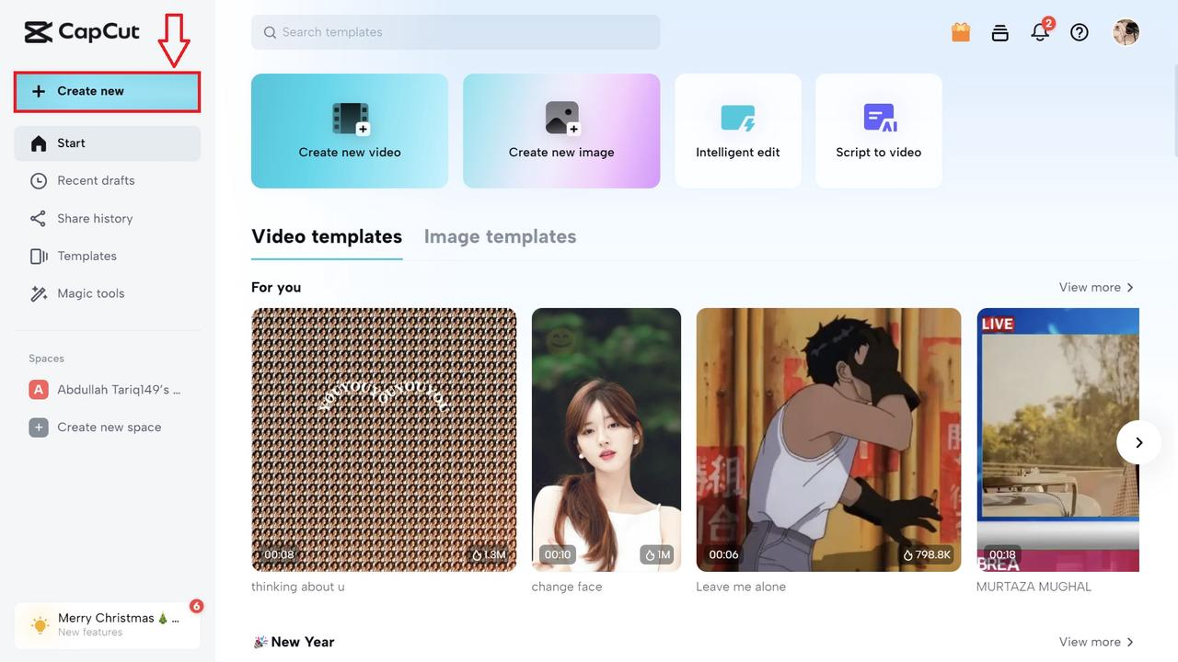The height and width of the screenshot is (662, 1178).
Task: Open the 'change face' template thumbnail
Action: 606,439
